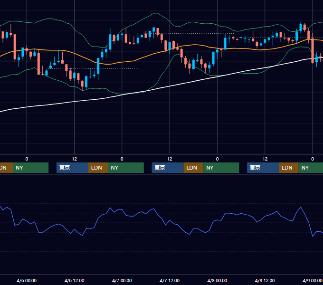Select the NY session block spanning 4/9 00:00
The width and height of the screenshot is (323, 285).
[x=311, y=168]
